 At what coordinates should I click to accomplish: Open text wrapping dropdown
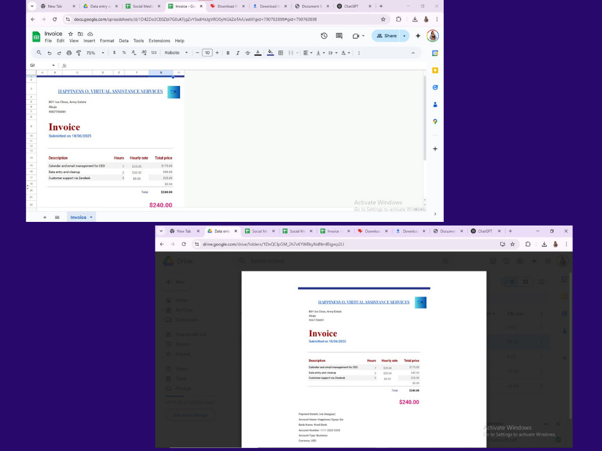[333, 53]
